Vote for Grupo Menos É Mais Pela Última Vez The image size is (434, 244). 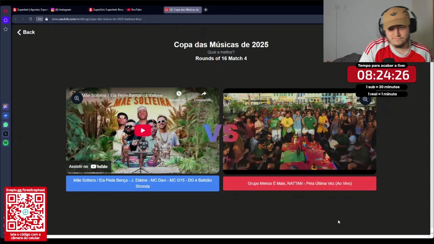(300, 183)
